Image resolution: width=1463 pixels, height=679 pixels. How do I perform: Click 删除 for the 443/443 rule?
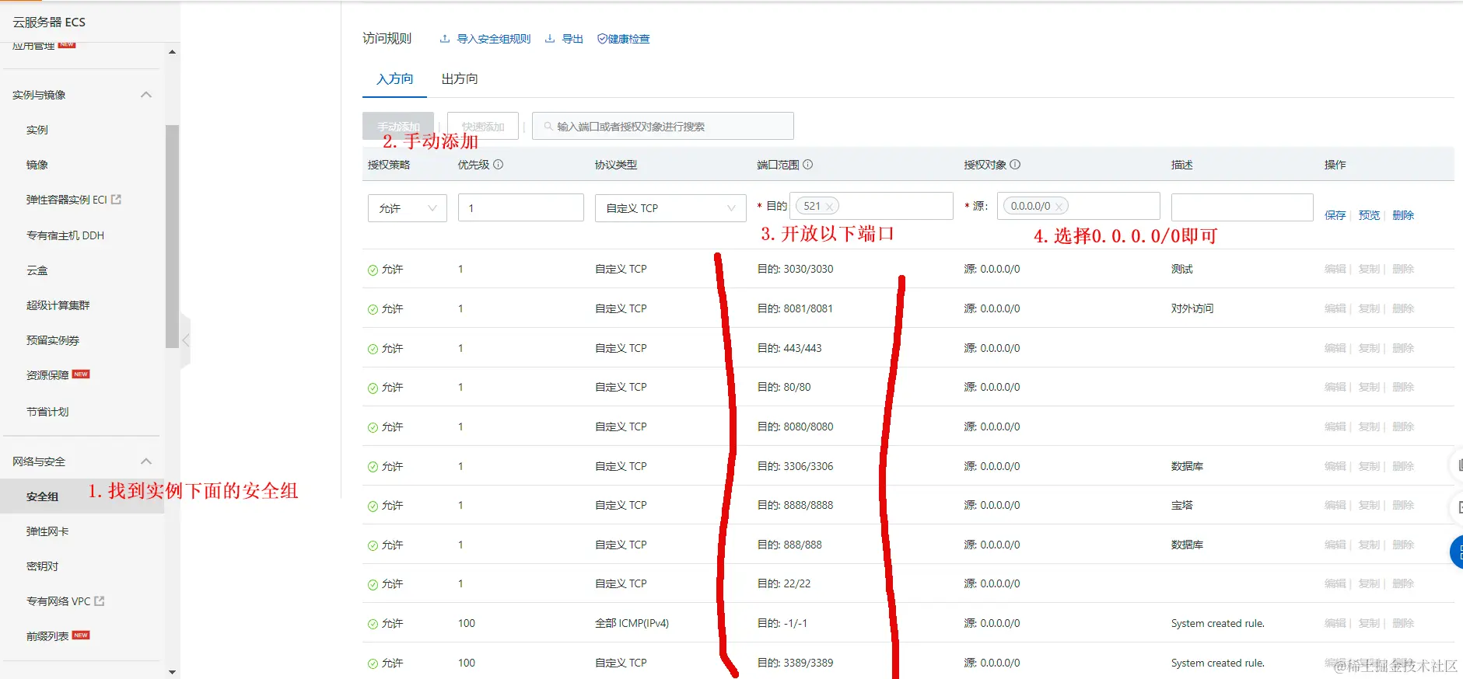pyautogui.click(x=1403, y=348)
